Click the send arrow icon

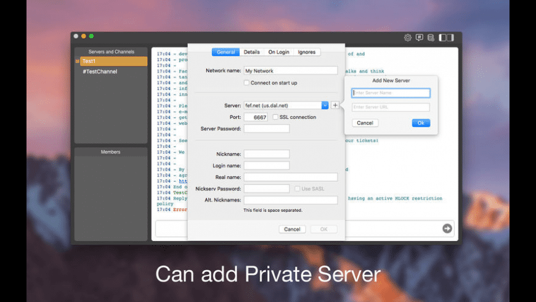point(447,229)
